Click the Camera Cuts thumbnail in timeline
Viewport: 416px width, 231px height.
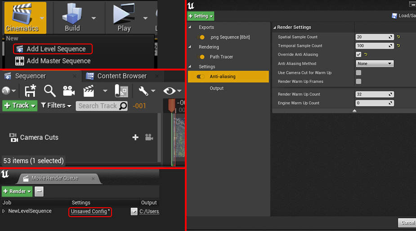pyautogui.click(x=179, y=137)
